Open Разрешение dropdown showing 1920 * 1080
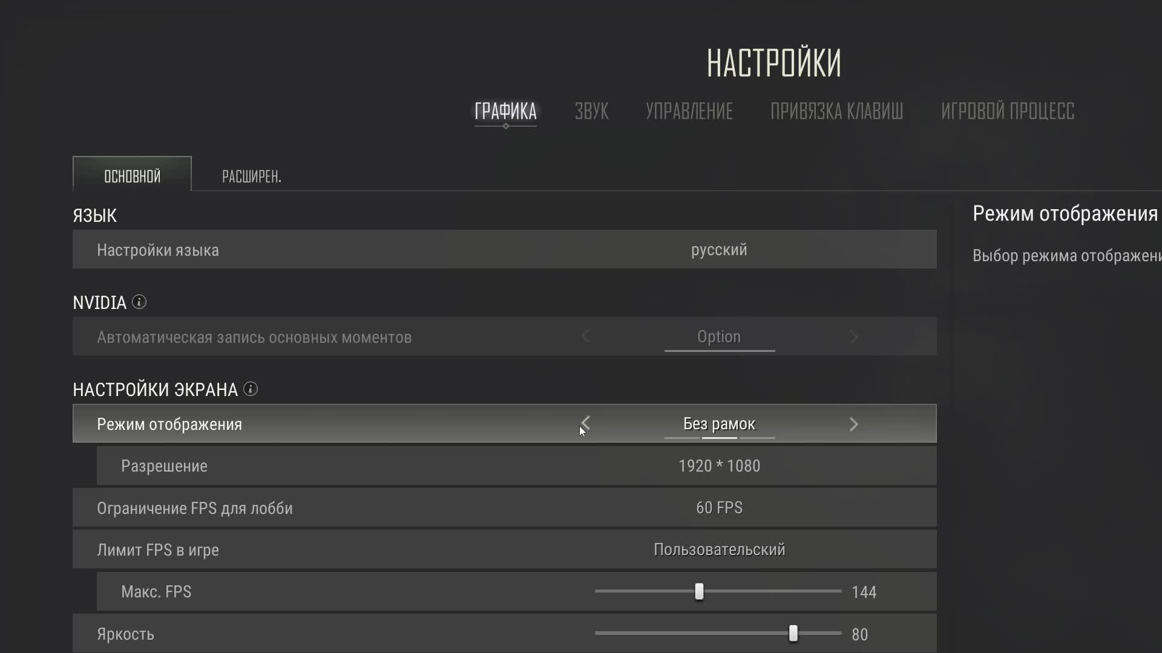The height and width of the screenshot is (653, 1162). 719,466
